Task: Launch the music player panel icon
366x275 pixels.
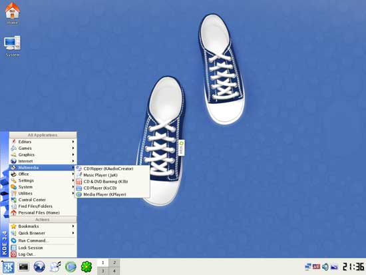Action: tap(55, 266)
